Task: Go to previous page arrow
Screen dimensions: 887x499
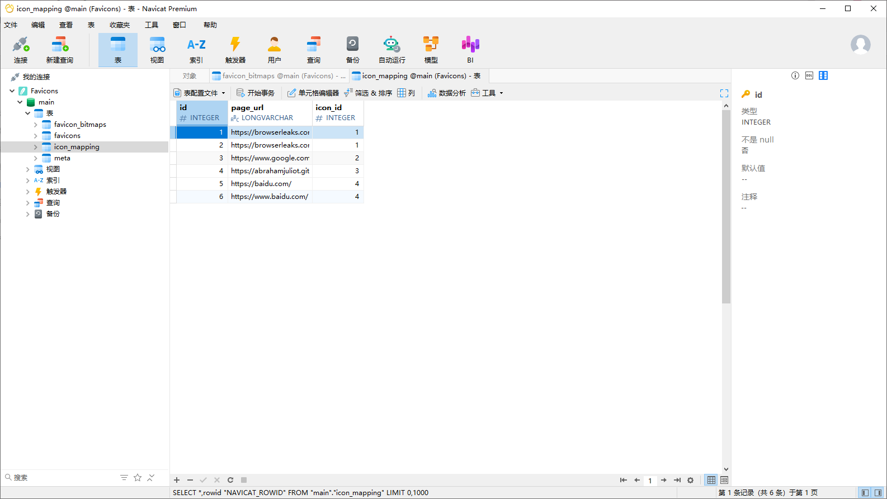Action: (x=637, y=480)
